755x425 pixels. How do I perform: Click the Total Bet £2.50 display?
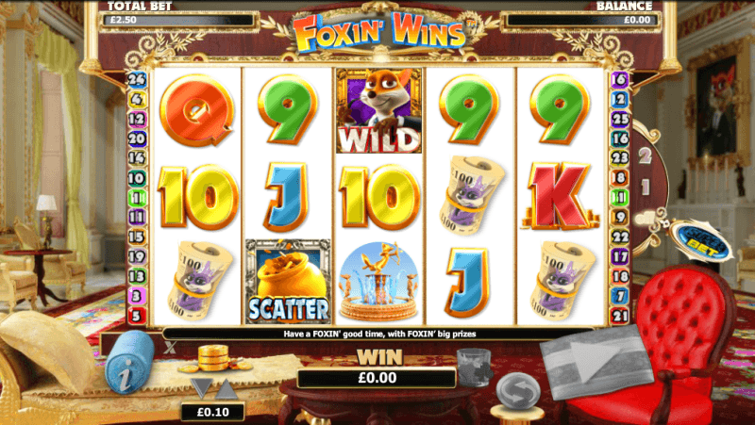(176, 20)
